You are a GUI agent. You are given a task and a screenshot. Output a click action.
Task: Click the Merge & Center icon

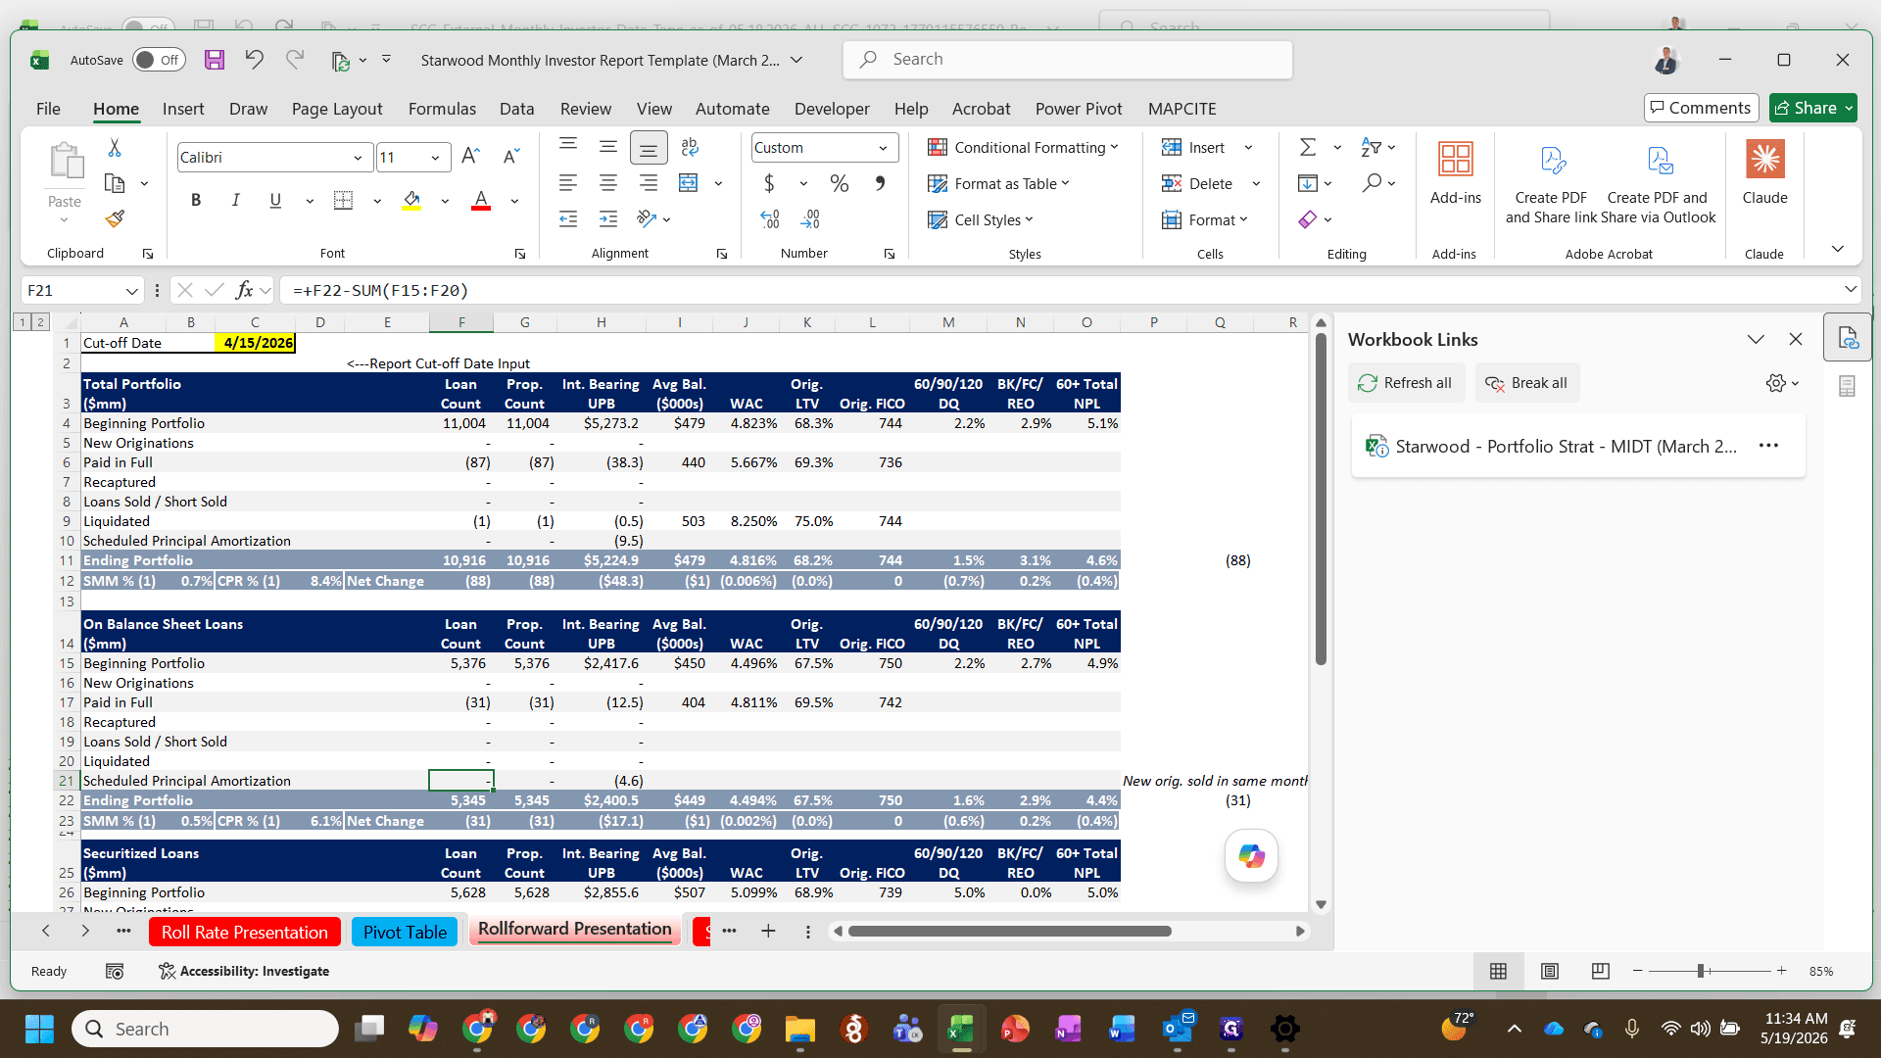pos(689,183)
